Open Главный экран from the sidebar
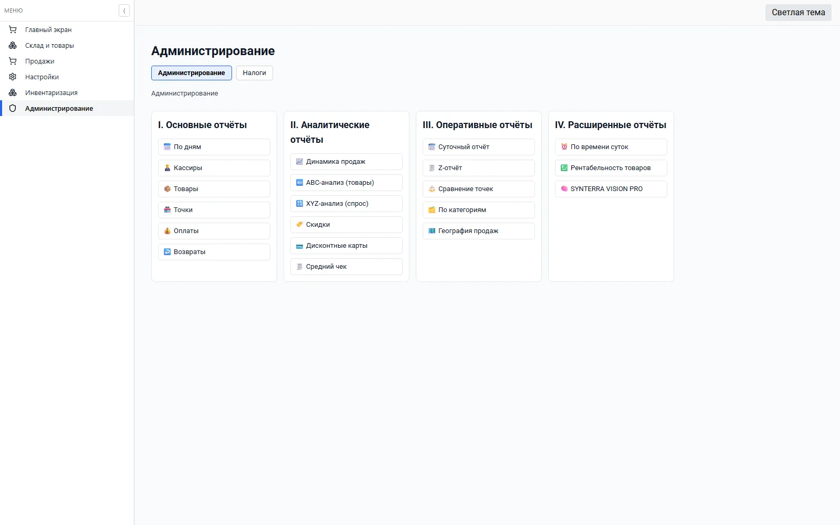Image resolution: width=840 pixels, height=525 pixels. coord(67,30)
